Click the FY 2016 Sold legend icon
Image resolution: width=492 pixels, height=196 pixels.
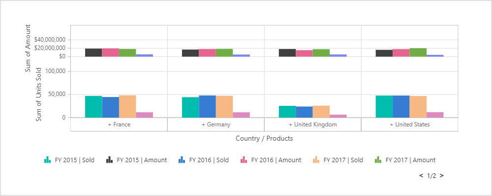click(182, 160)
